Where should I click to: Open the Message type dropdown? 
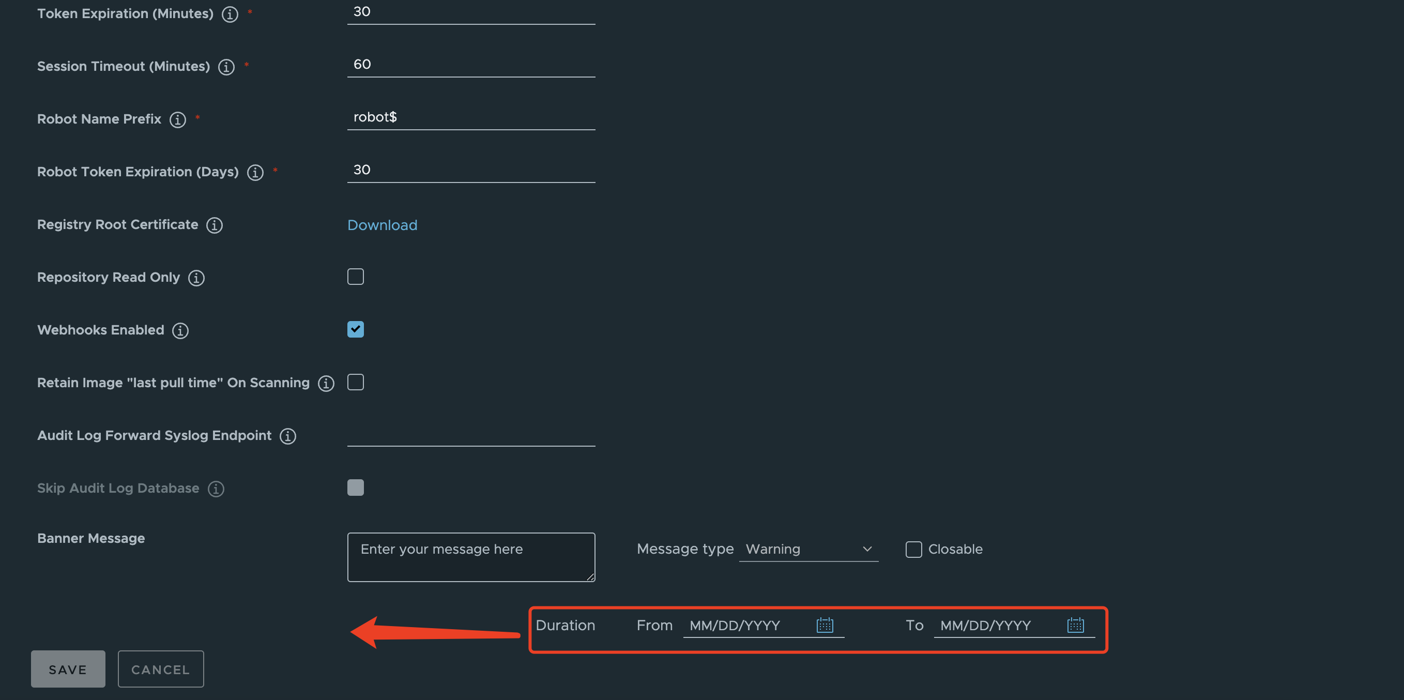[809, 550]
